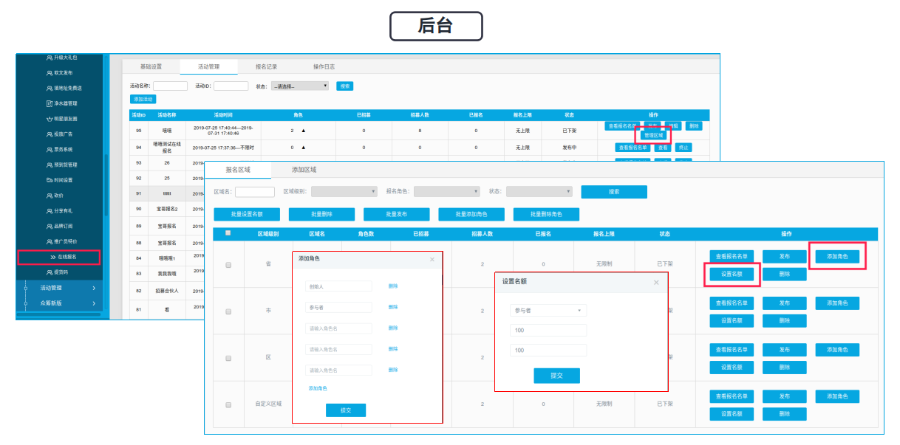Click the 活动ID input field

tap(231, 86)
